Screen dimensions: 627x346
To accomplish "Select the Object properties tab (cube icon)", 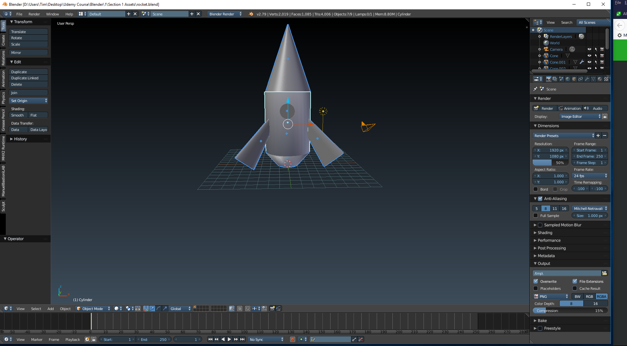I will [574, 79].
